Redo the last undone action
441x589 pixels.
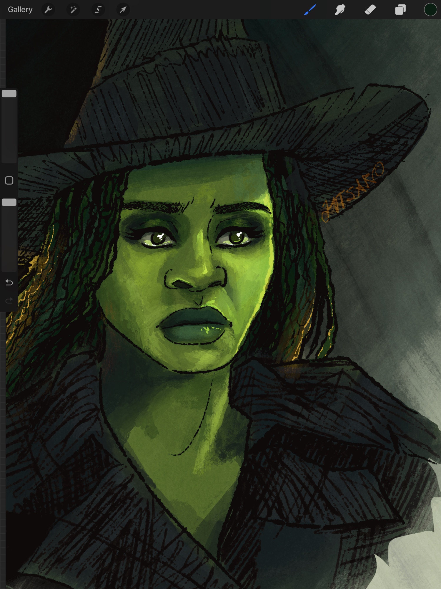tap(9, 301)
